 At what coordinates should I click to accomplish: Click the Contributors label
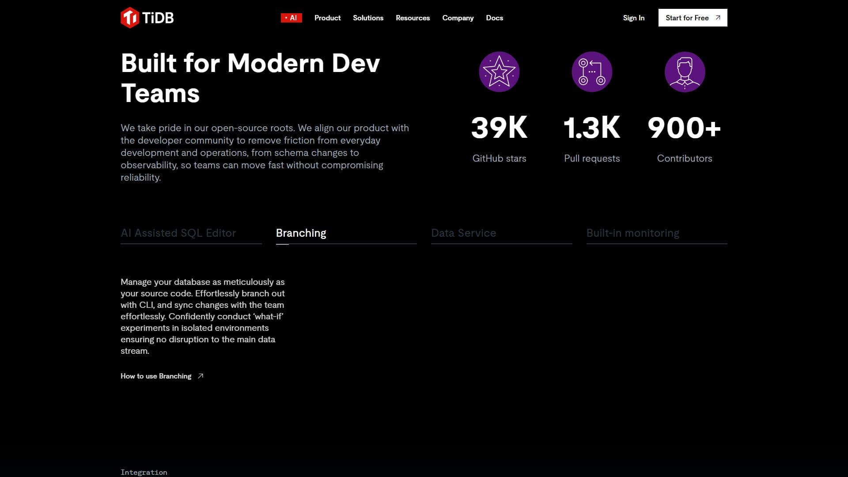coord(685,158)
